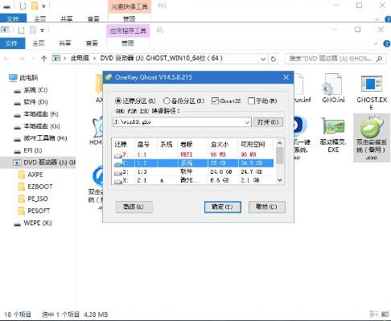Select the 还原分区 radio button
The image size is (391, 321).
tap(118, 101)
